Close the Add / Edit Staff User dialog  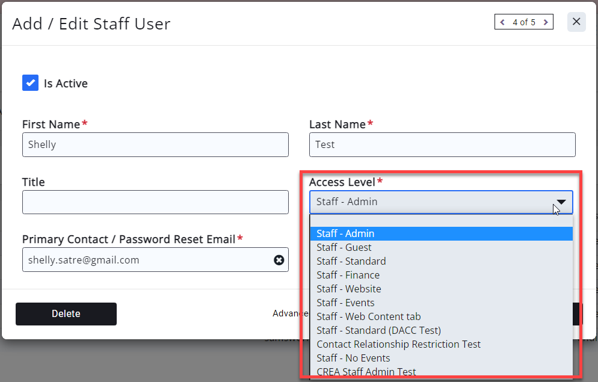[x=576, y=22]
